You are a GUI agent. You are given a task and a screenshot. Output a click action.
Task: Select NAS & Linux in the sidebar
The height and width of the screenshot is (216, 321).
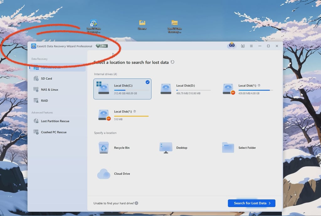coord(57,90)
